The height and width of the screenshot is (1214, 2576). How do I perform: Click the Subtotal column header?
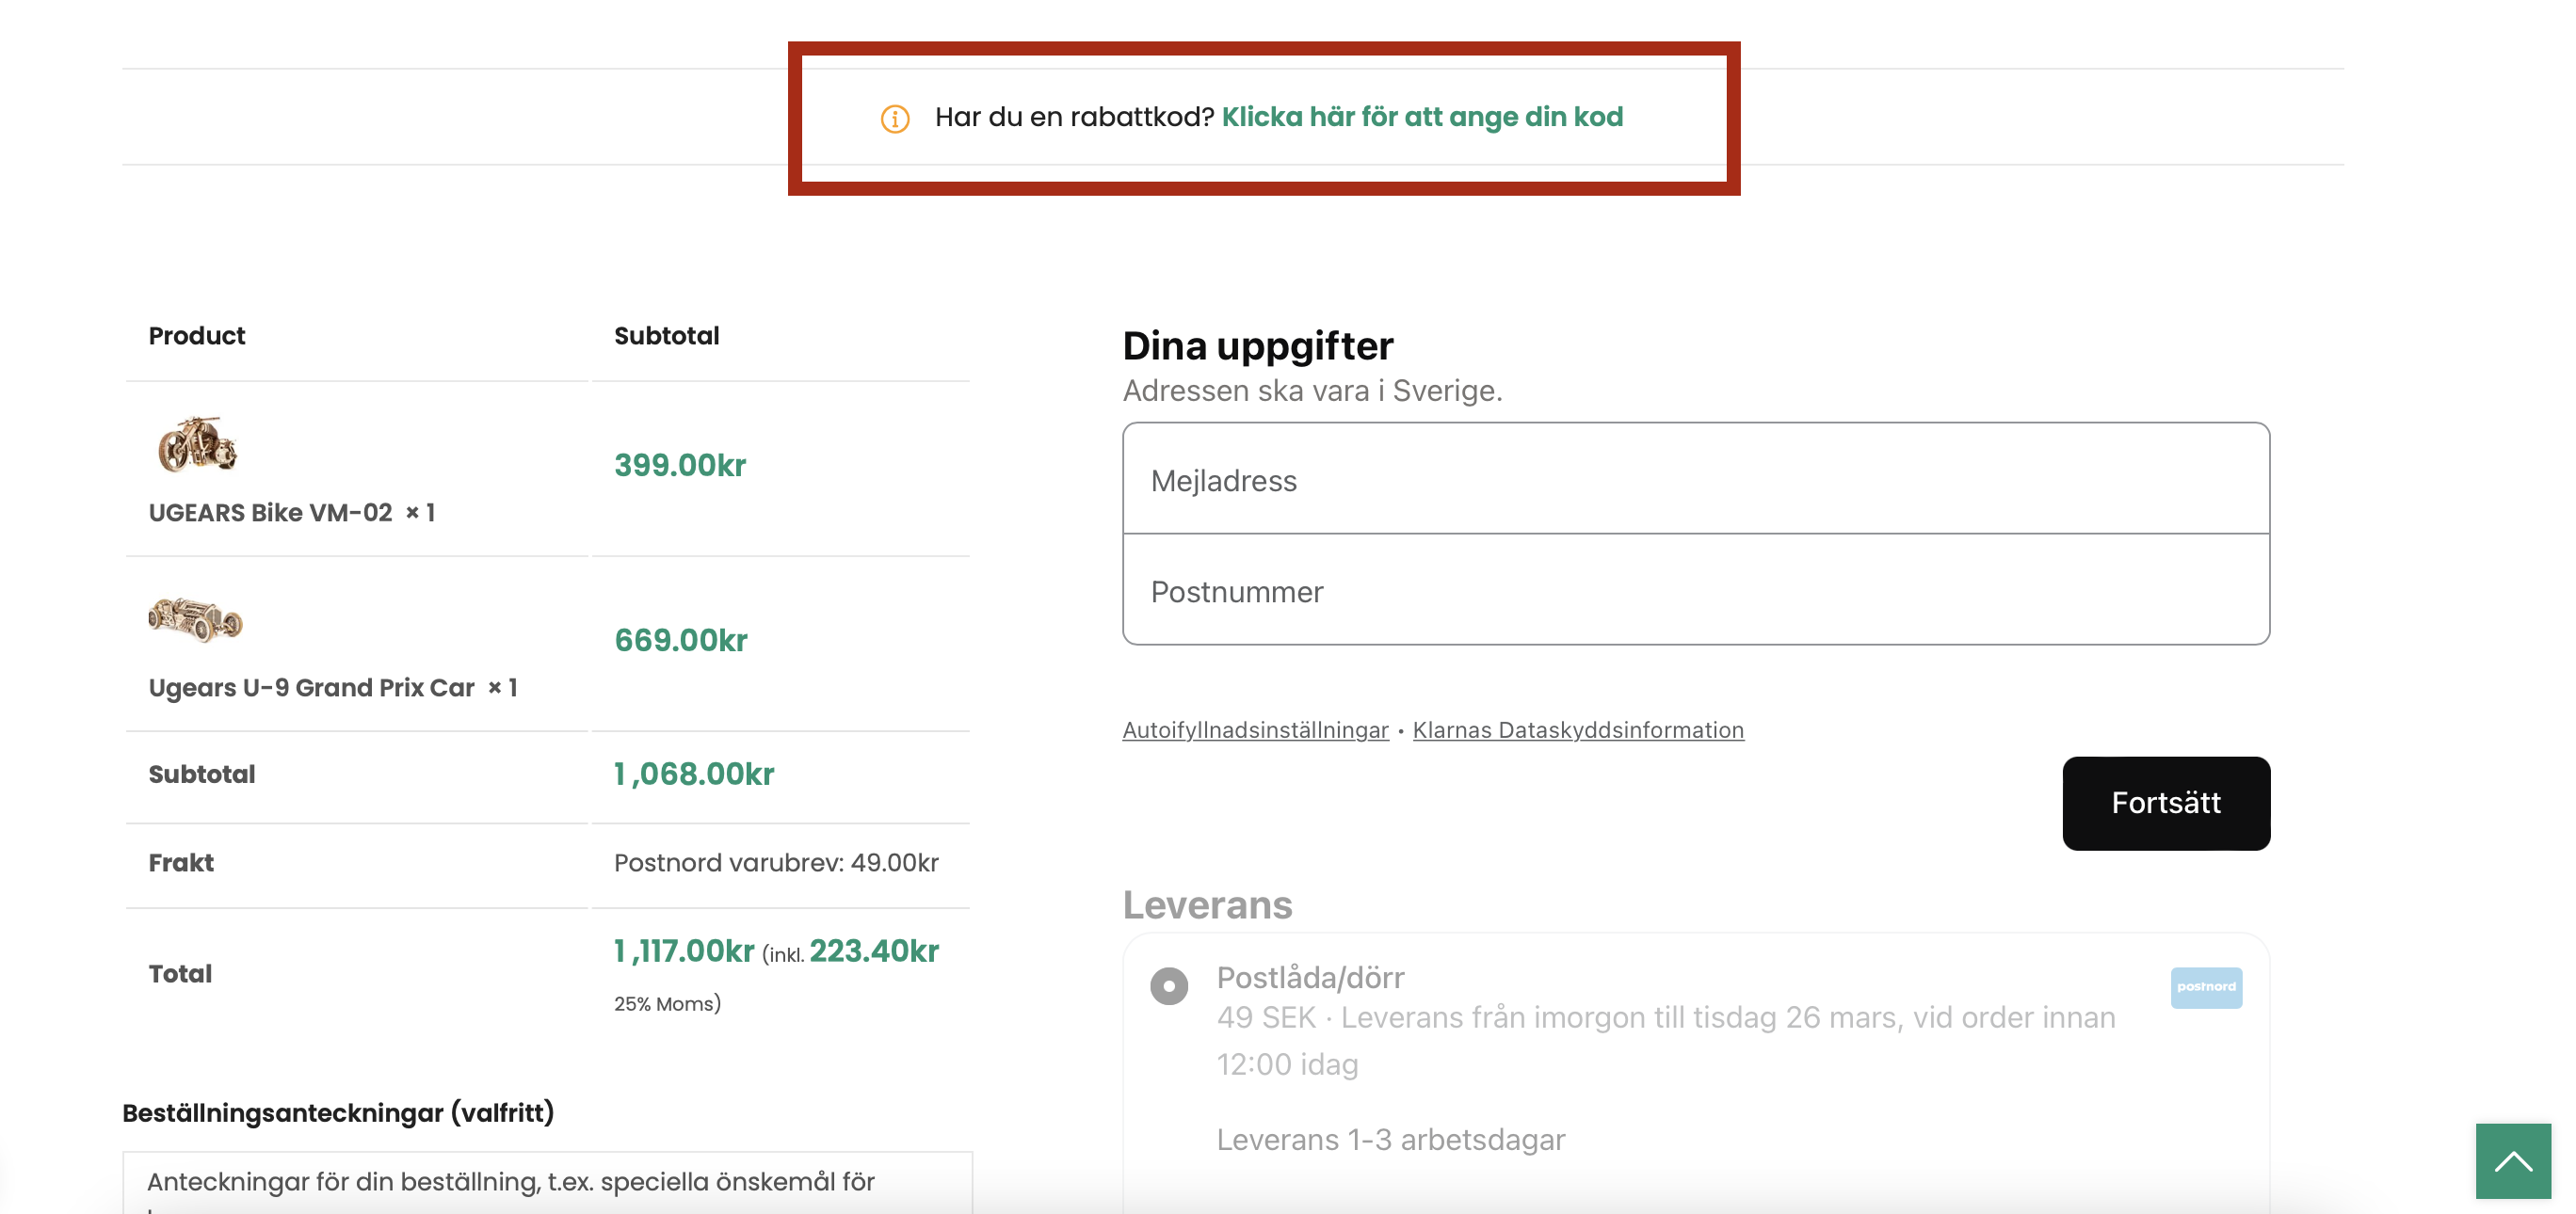(666, 337)
